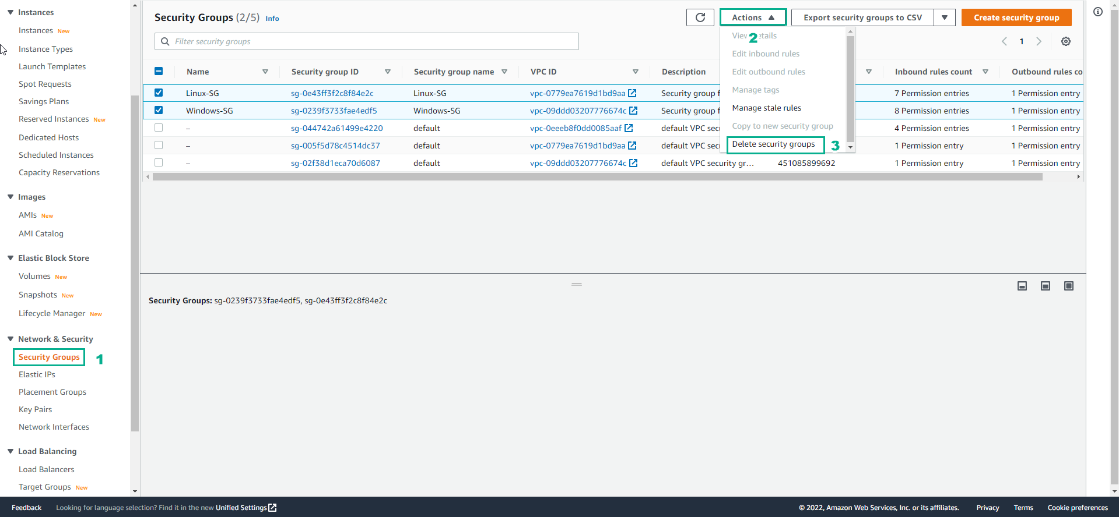Open vpc-0eeeb8f0dd0085aaf VPC link

[x=576, y=128]
